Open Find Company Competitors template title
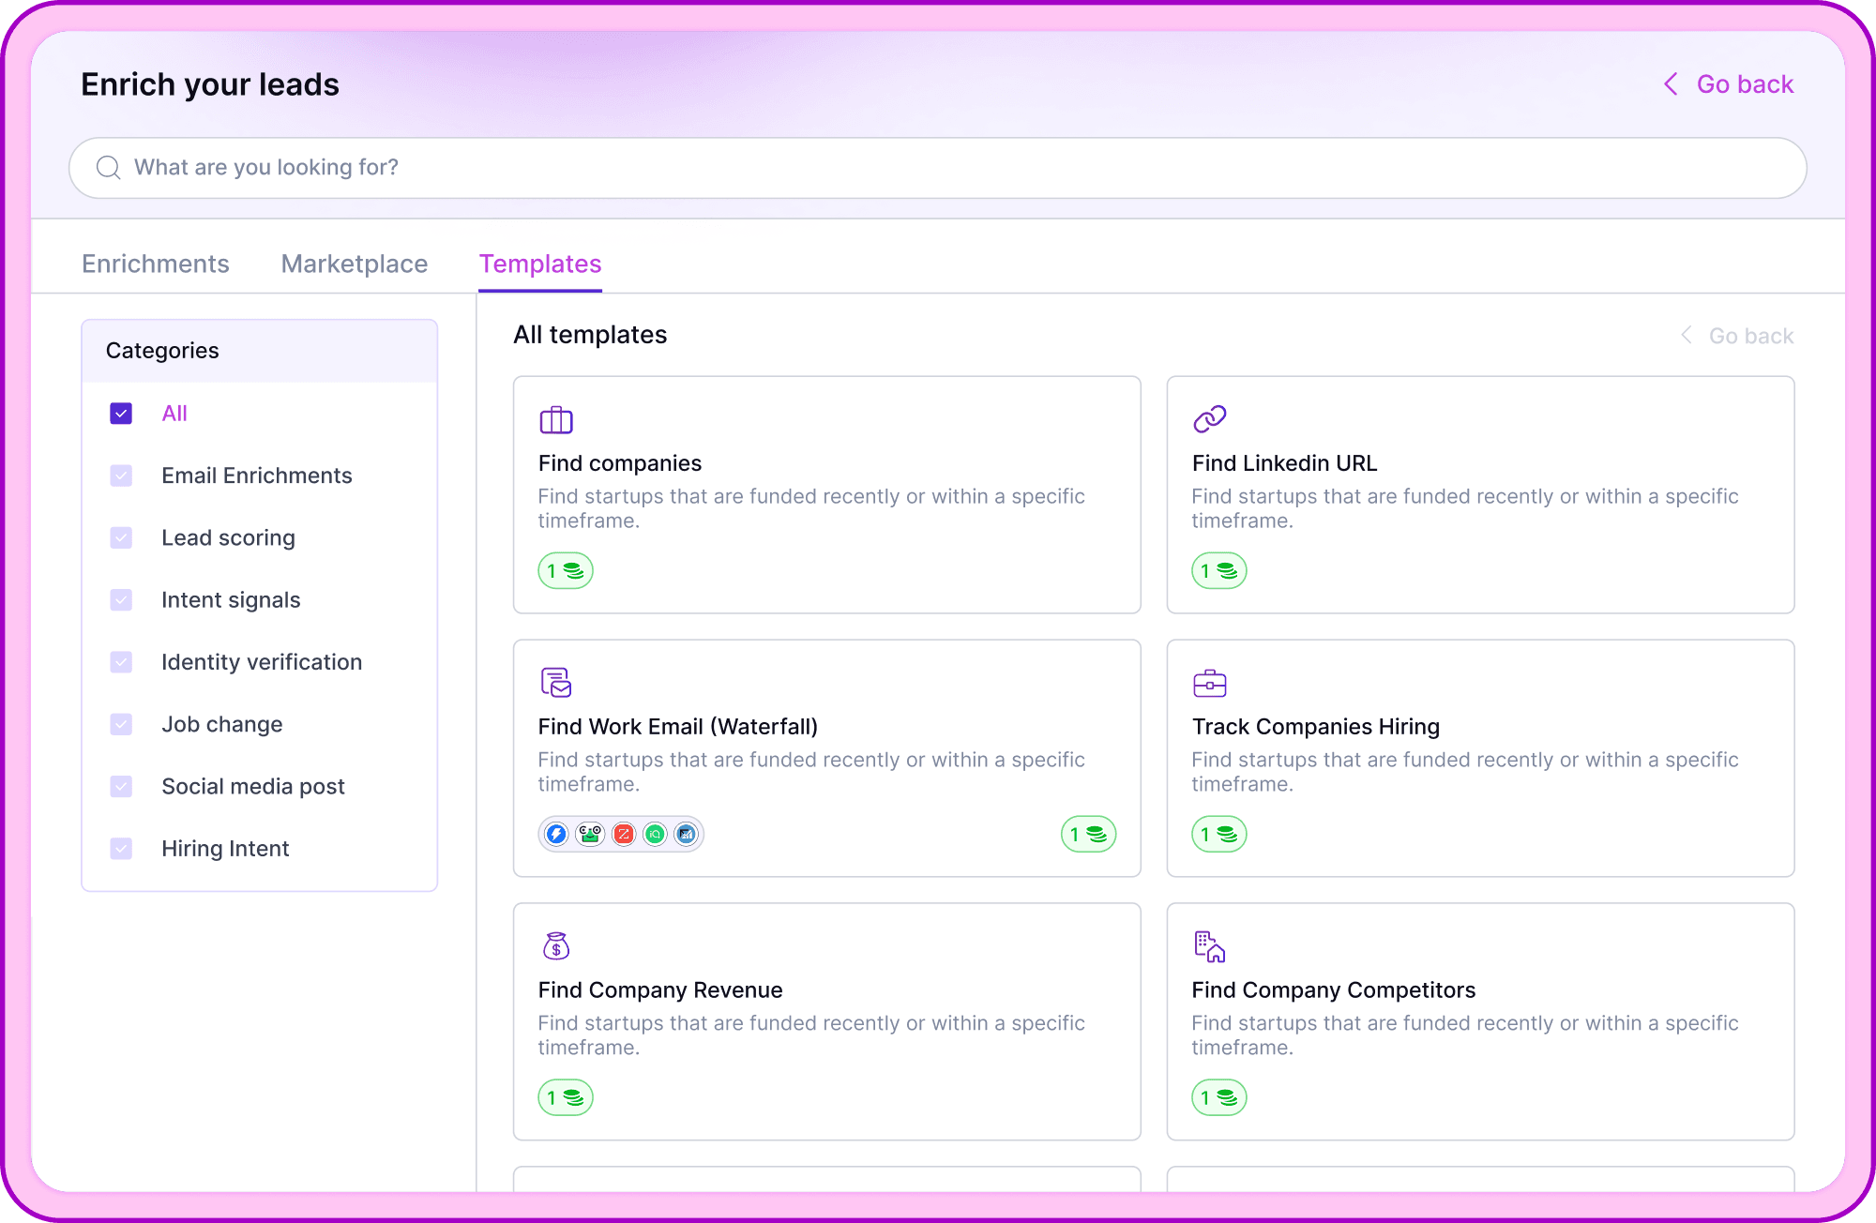 tap(1334, 990)
